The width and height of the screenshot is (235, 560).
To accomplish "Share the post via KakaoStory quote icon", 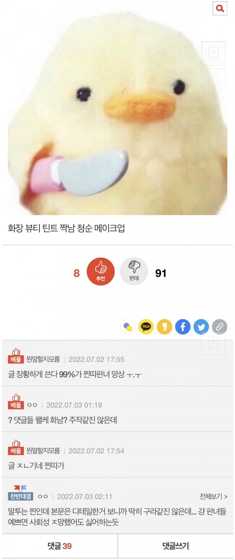I will pos(164,326).
